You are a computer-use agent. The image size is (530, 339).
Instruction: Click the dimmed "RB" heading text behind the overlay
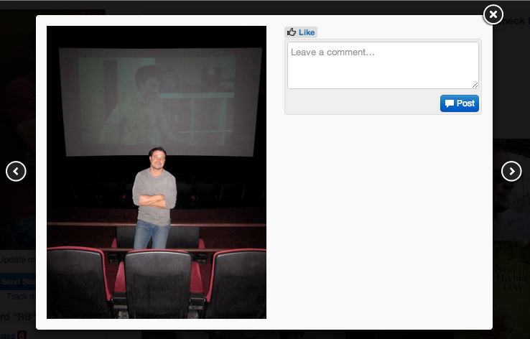pyautogui.click(x=17, y=316)
